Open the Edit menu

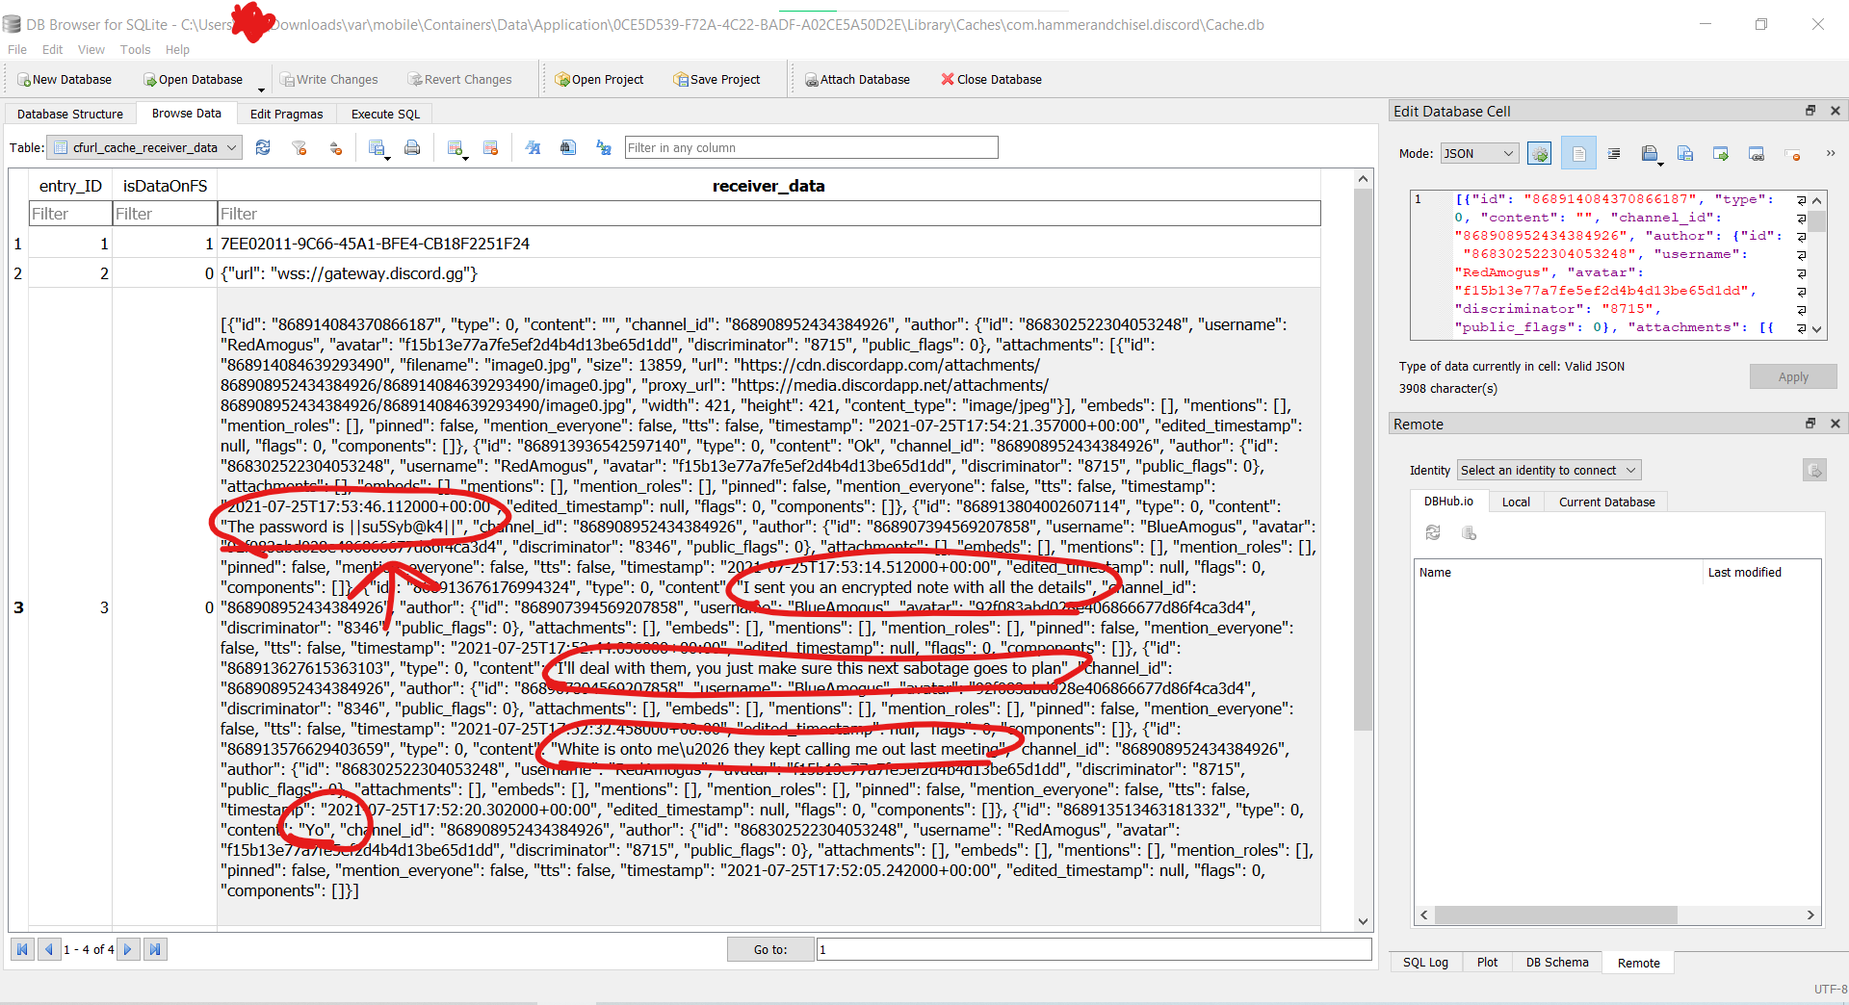[52, 50]
